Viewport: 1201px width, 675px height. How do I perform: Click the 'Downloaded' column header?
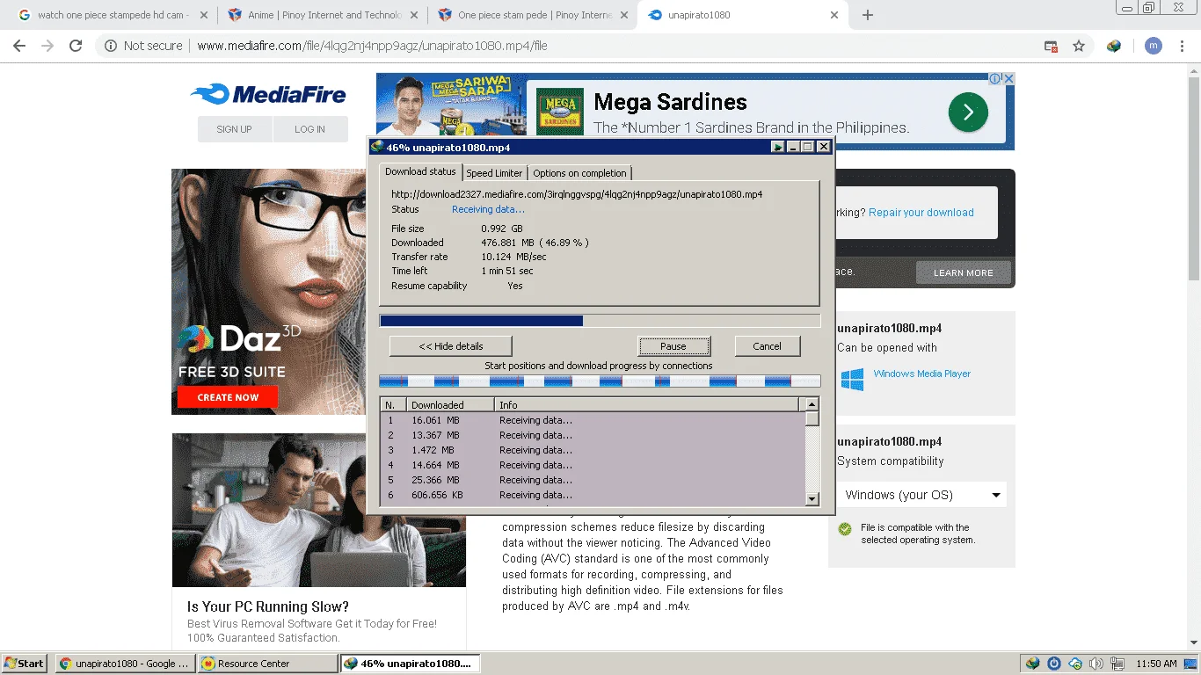449,404
